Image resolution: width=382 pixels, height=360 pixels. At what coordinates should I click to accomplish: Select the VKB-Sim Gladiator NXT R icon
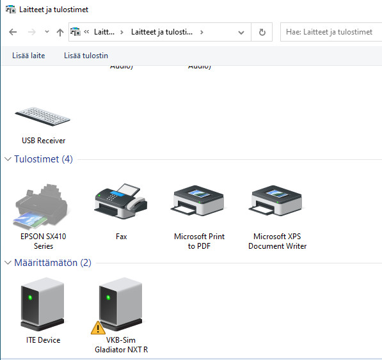click(120, 304)
